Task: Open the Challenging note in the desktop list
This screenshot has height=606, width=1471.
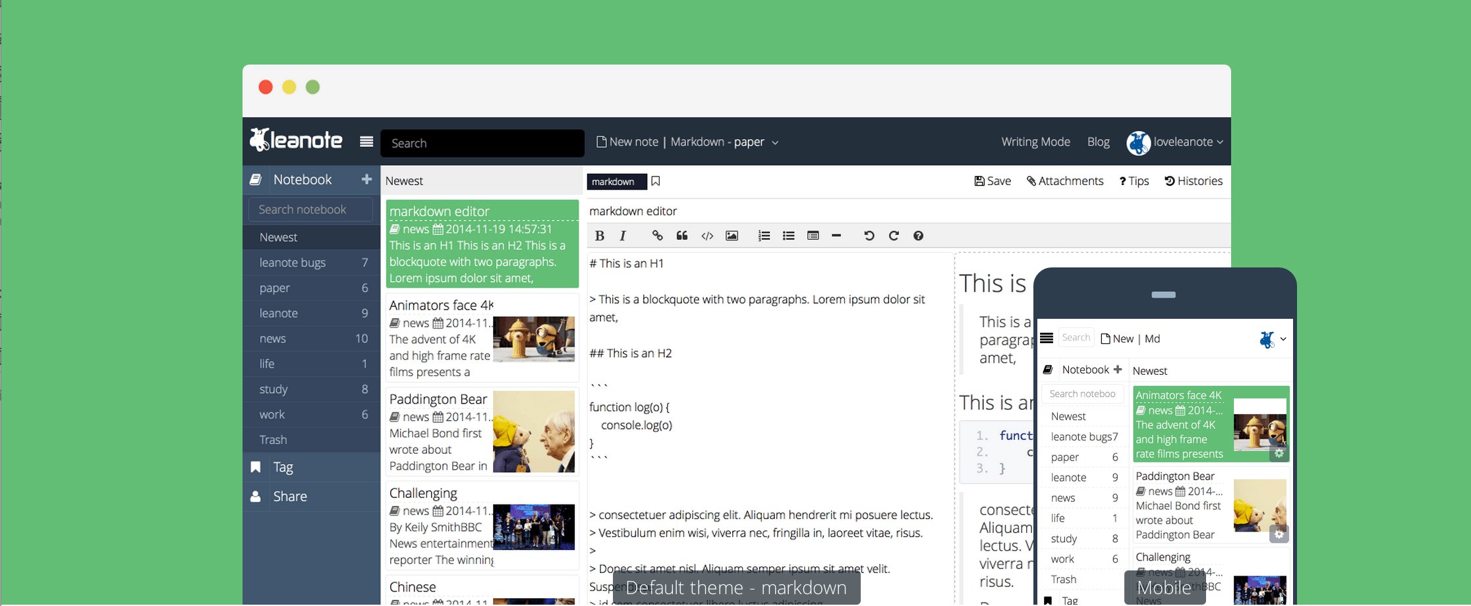Action: 482,526
